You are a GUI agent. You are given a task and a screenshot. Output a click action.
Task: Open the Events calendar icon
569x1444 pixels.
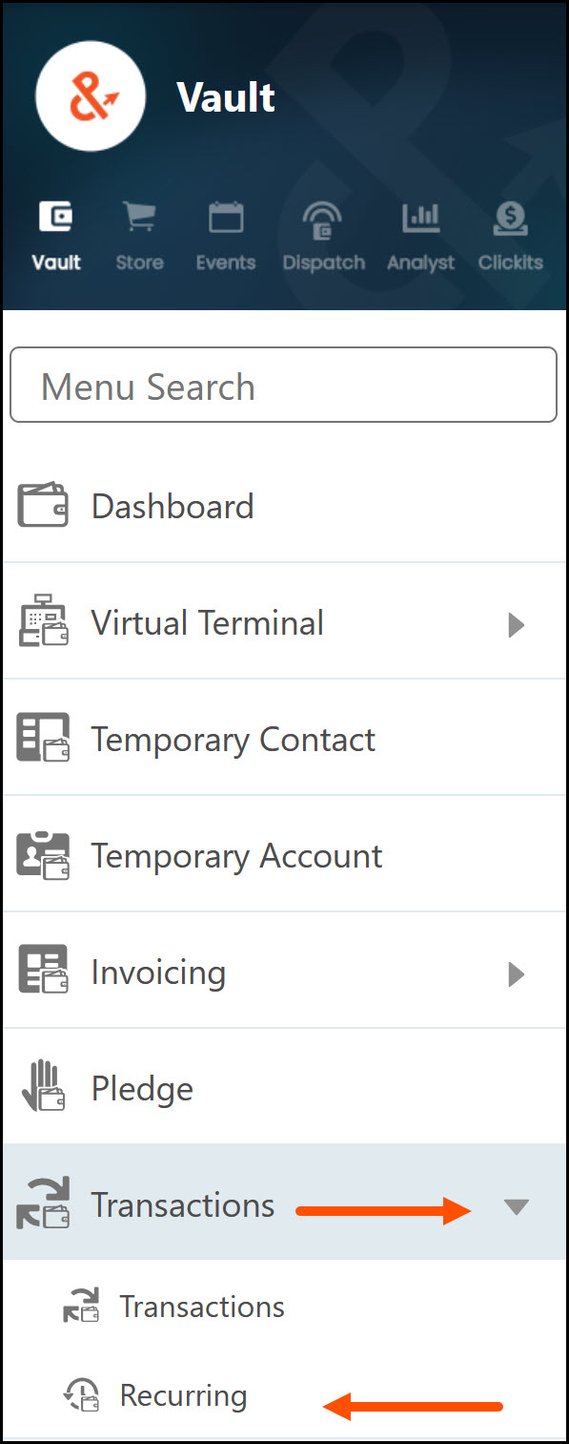[226, 218]
